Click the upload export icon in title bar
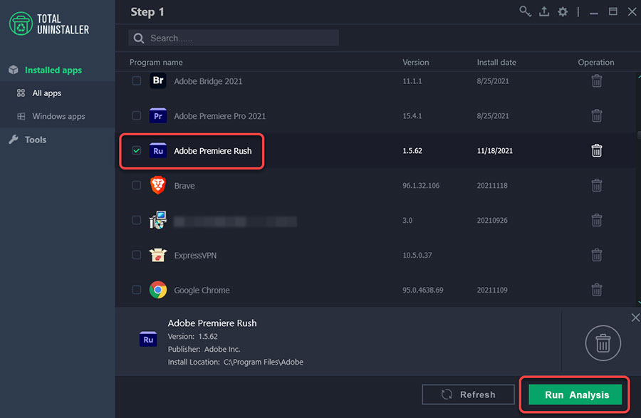The image size is (641, 418). [544, 11]
